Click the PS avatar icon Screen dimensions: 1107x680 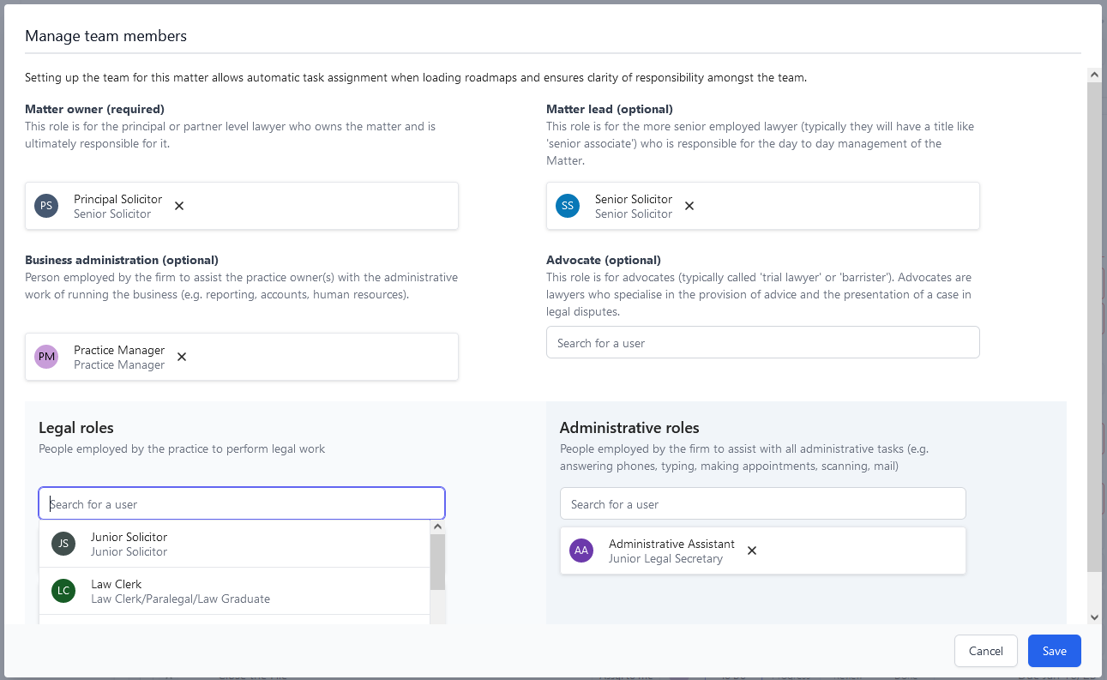click(46, 206)
